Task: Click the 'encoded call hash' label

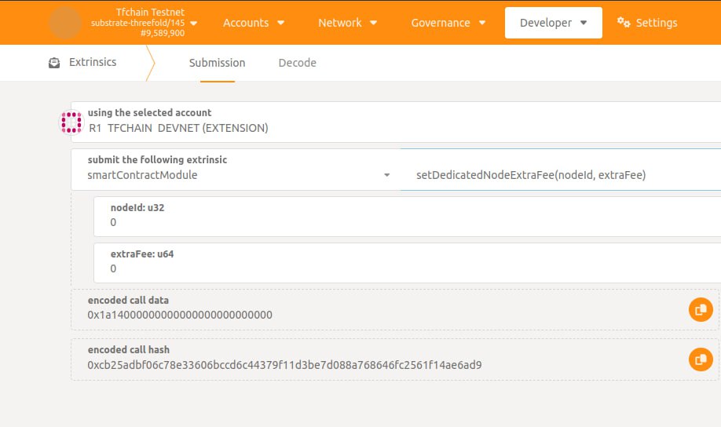Action: click(x=129, y=350)
